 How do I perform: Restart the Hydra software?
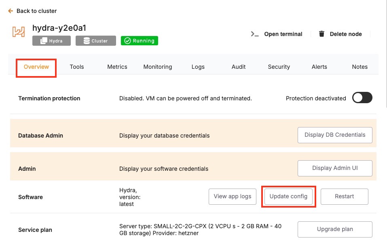(344, 197)
